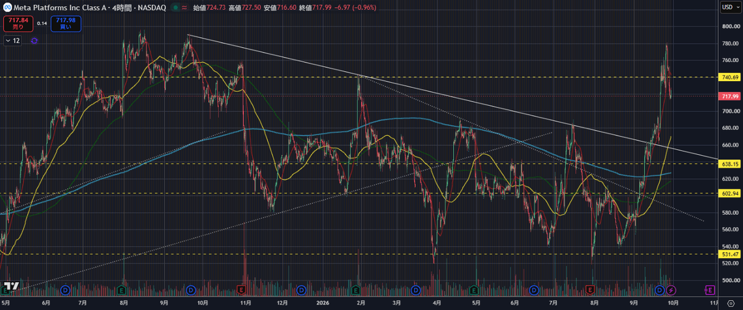The width and height of the screenshot is (743, 310).
Task: Click the yellow 740.69 price label
Action: click(x=731, y=77)
